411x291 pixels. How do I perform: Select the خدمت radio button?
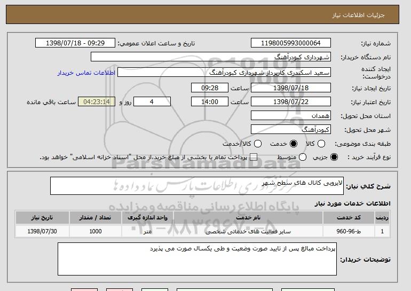click(294, 144)
